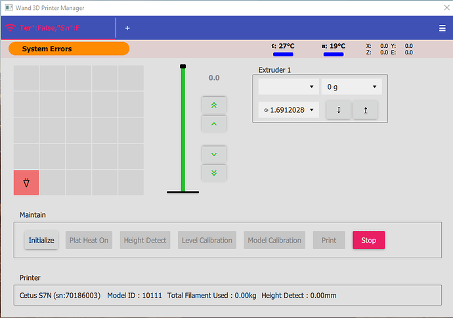Click the Print button

(329, 240)
